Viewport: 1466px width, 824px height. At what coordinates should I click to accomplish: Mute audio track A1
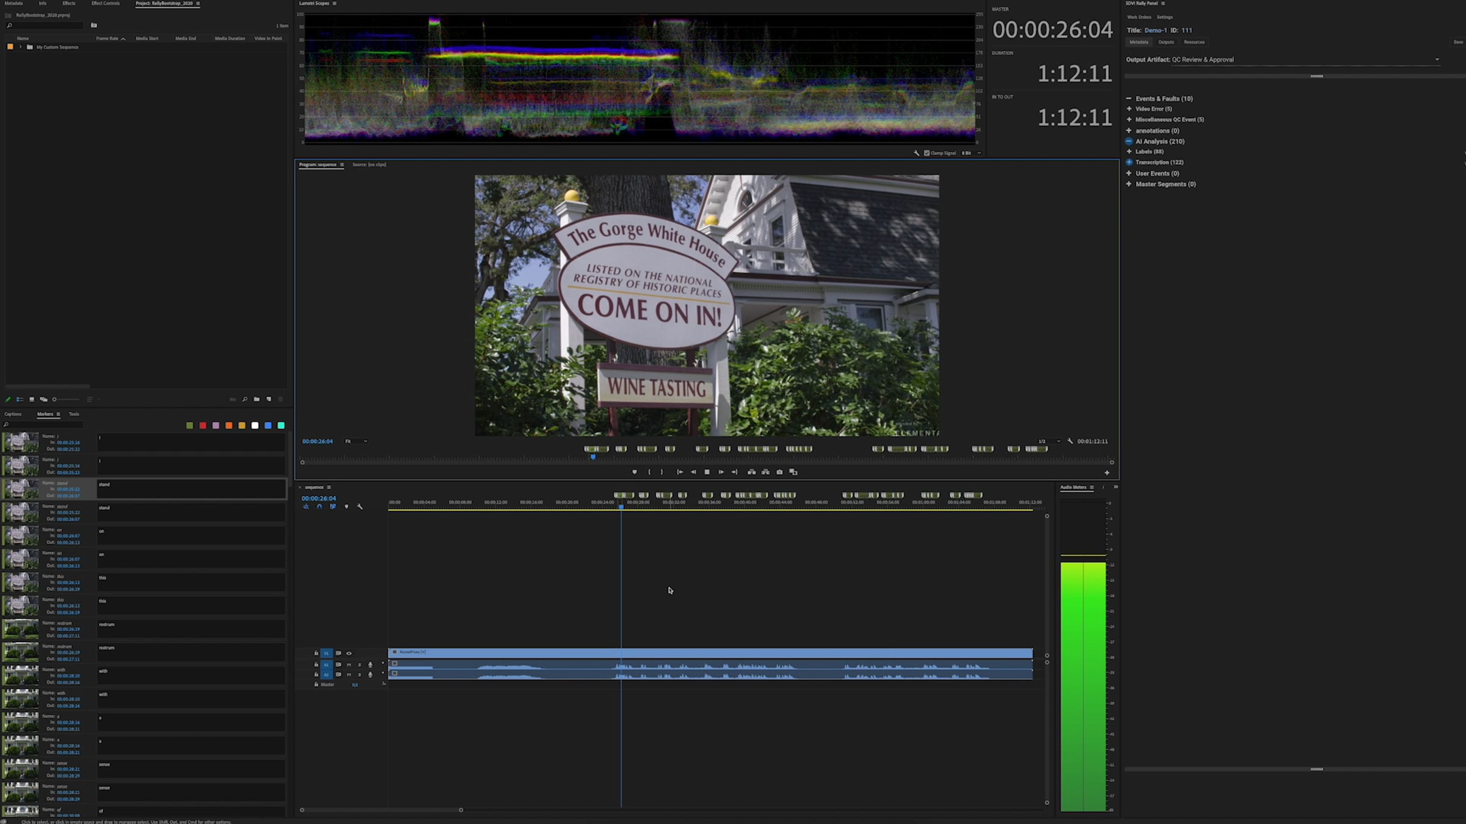(x=349, y=665)
